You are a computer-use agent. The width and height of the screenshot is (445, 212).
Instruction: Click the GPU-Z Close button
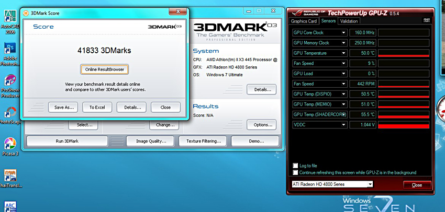pos(417,185)
